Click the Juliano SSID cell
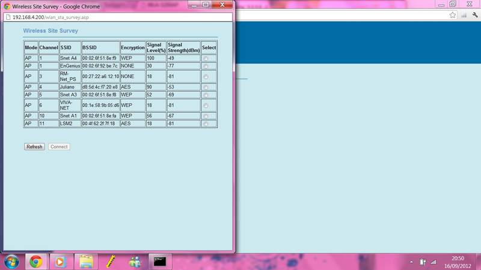This screenshot has width=481, height=270. (x=70, y=87)
